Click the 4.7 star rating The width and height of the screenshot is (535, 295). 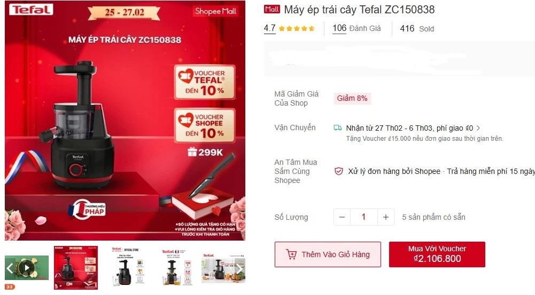point(269,28)
